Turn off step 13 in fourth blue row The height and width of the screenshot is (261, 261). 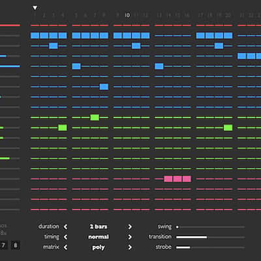(159, 66)
